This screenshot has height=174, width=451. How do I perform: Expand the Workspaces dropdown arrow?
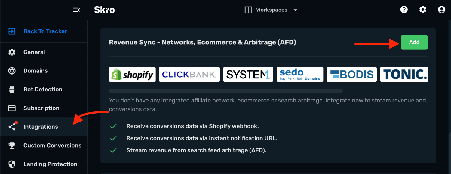coord(295,10)
